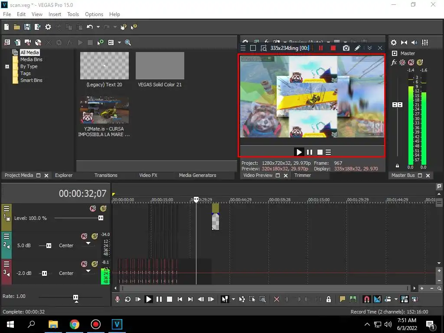Click the Import Media icon
The height and width of the screenshot is (333, 444).
(x=17, y=42)
